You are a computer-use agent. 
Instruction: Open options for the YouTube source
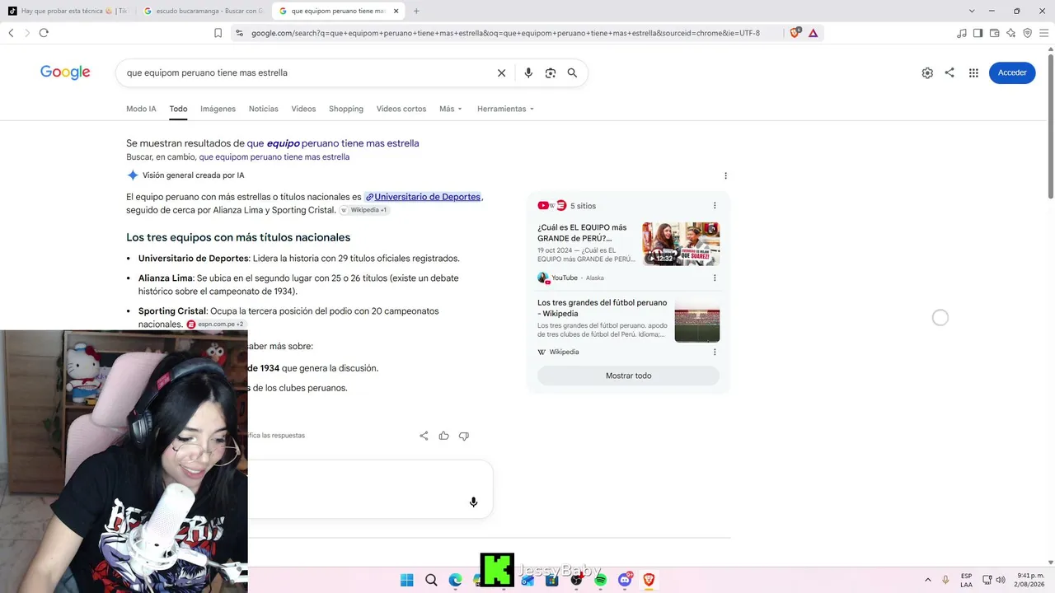(x=715, y=278)
